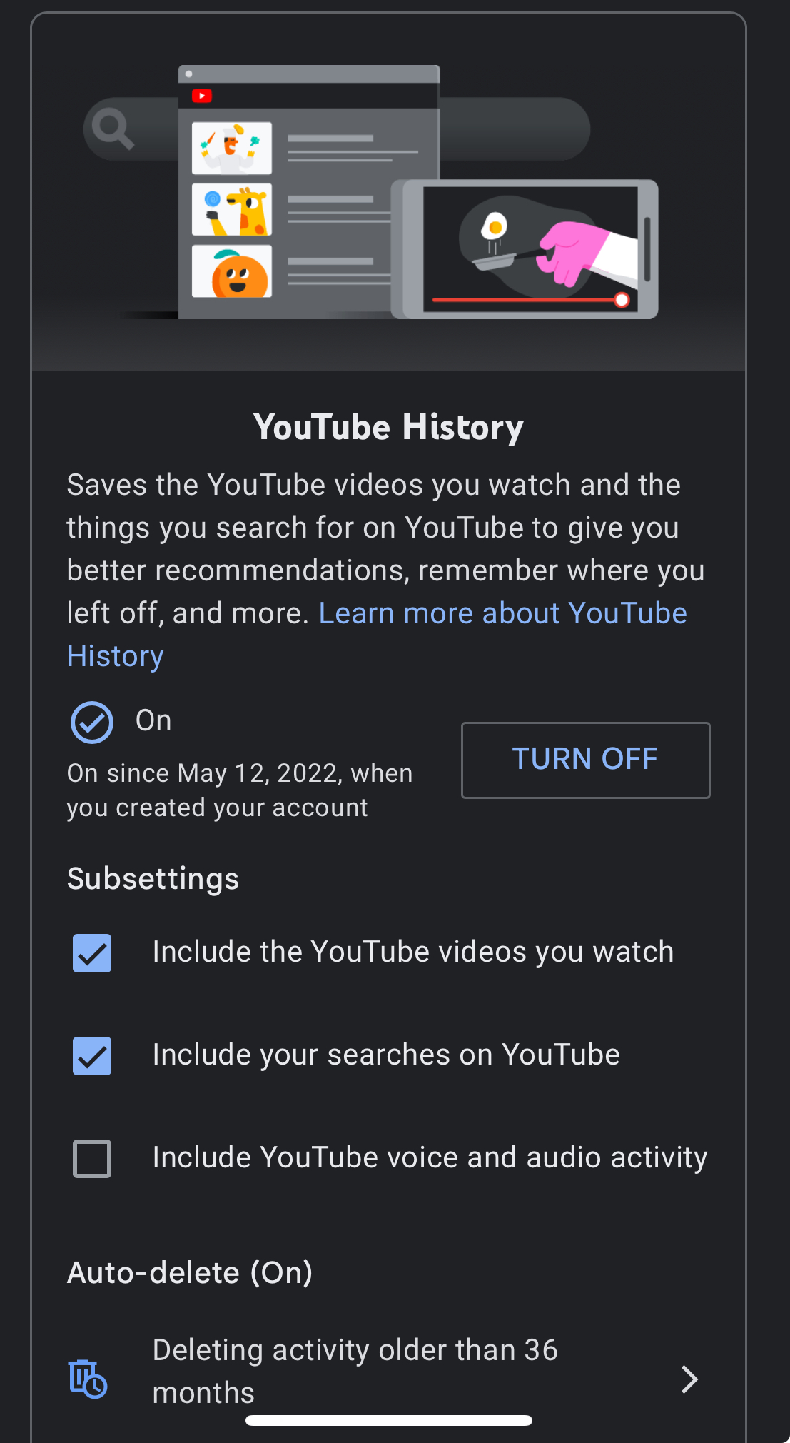This screenshot has width=790, height=1443.
Task: Tap the bottom home indicator bar
Action: 389,1420
